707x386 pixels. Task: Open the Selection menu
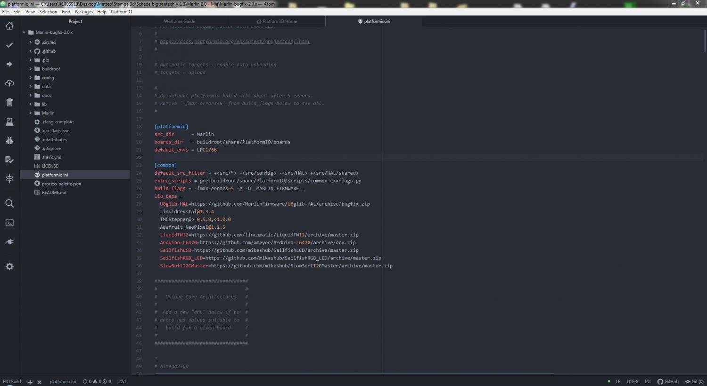[48, 12]
